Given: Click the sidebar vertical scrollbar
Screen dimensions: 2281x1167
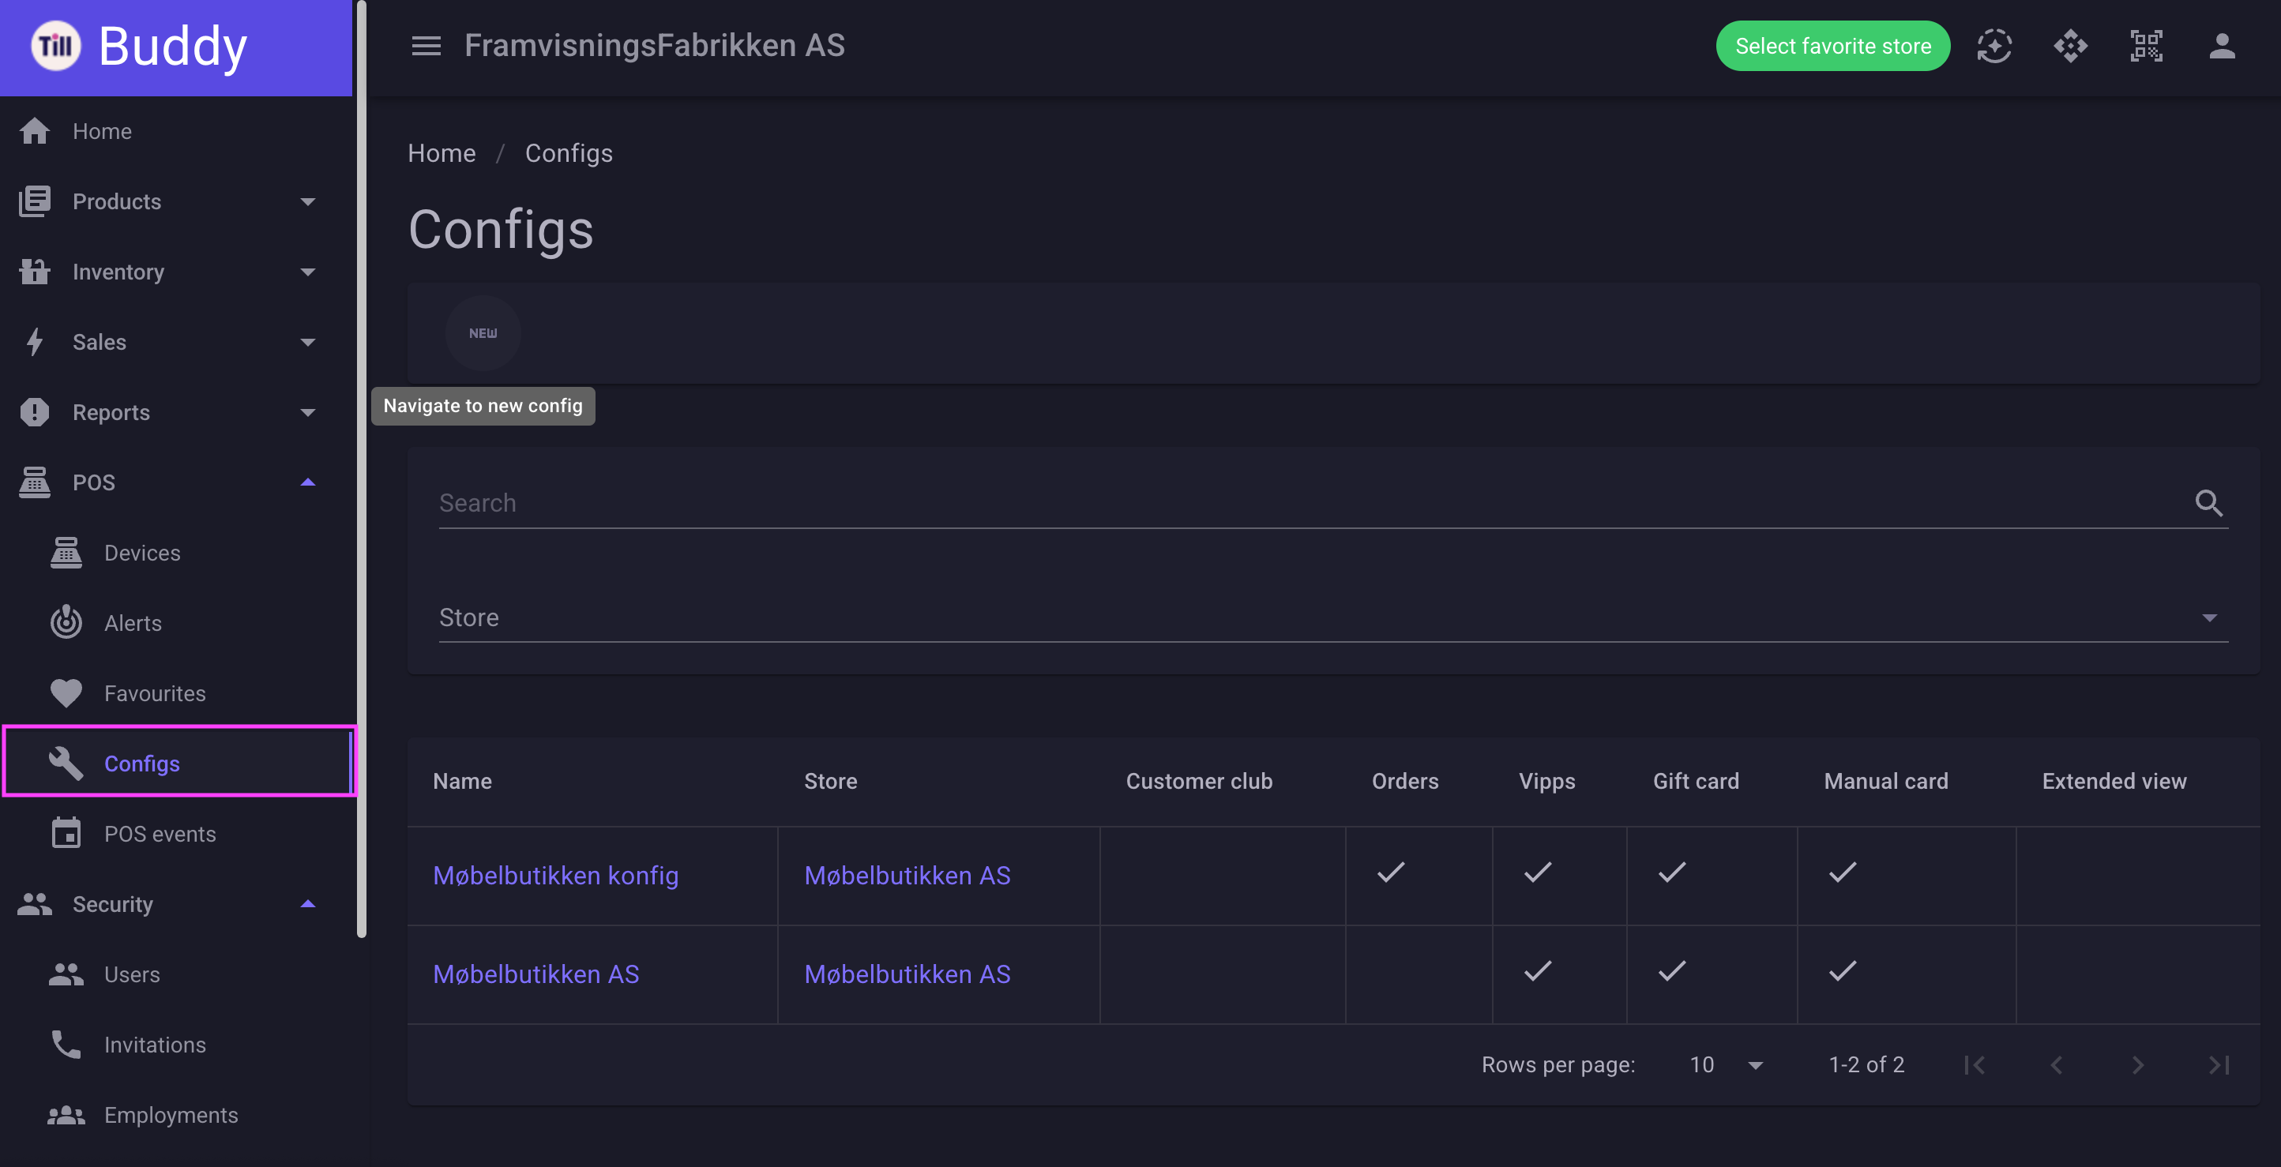Looking at the screenshot, I should [x=360, y=469].
